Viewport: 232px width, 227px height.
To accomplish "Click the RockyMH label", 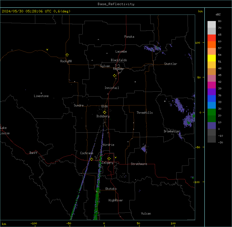I will click(66, 61).
